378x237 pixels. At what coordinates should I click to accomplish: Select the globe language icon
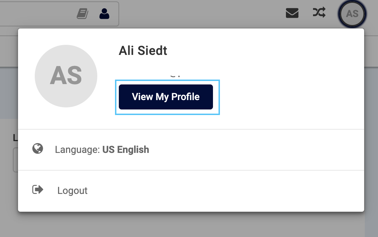click(x=38, y=148)
